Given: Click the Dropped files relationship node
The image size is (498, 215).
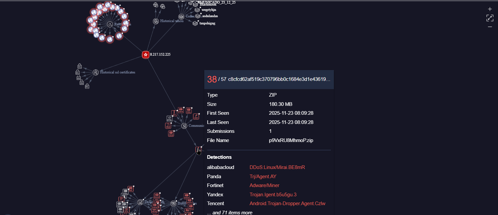Looking at the screenshot, I should tap(140, 202).
